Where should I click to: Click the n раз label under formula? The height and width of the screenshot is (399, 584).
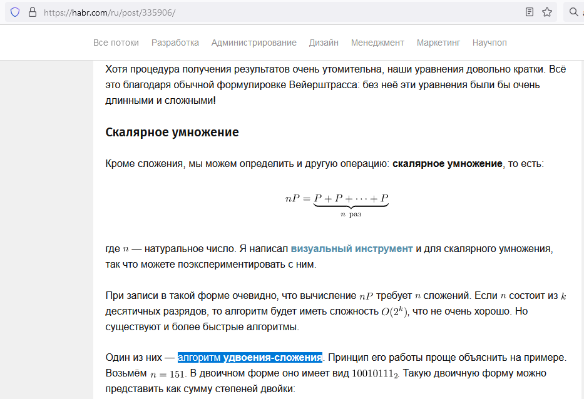pyautogui.click(x=351, y=215)
